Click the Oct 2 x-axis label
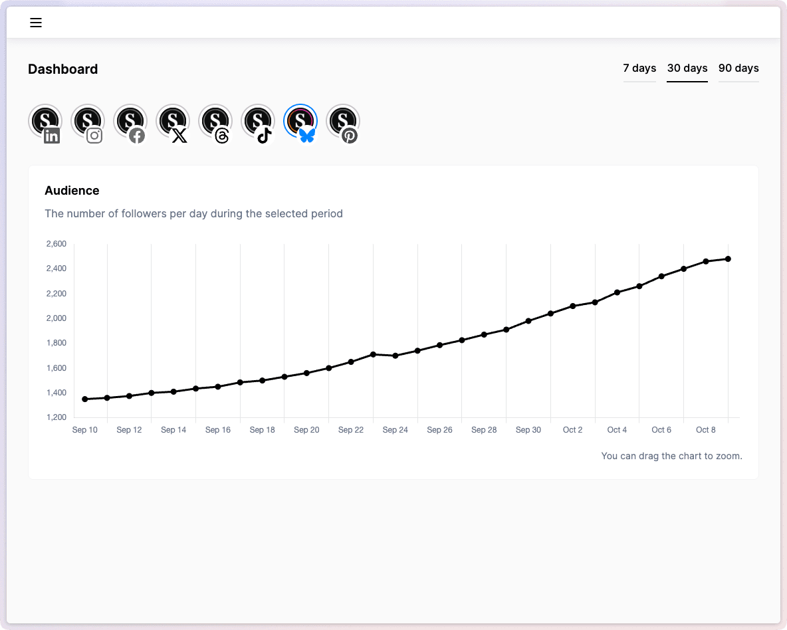 (572, 430)
